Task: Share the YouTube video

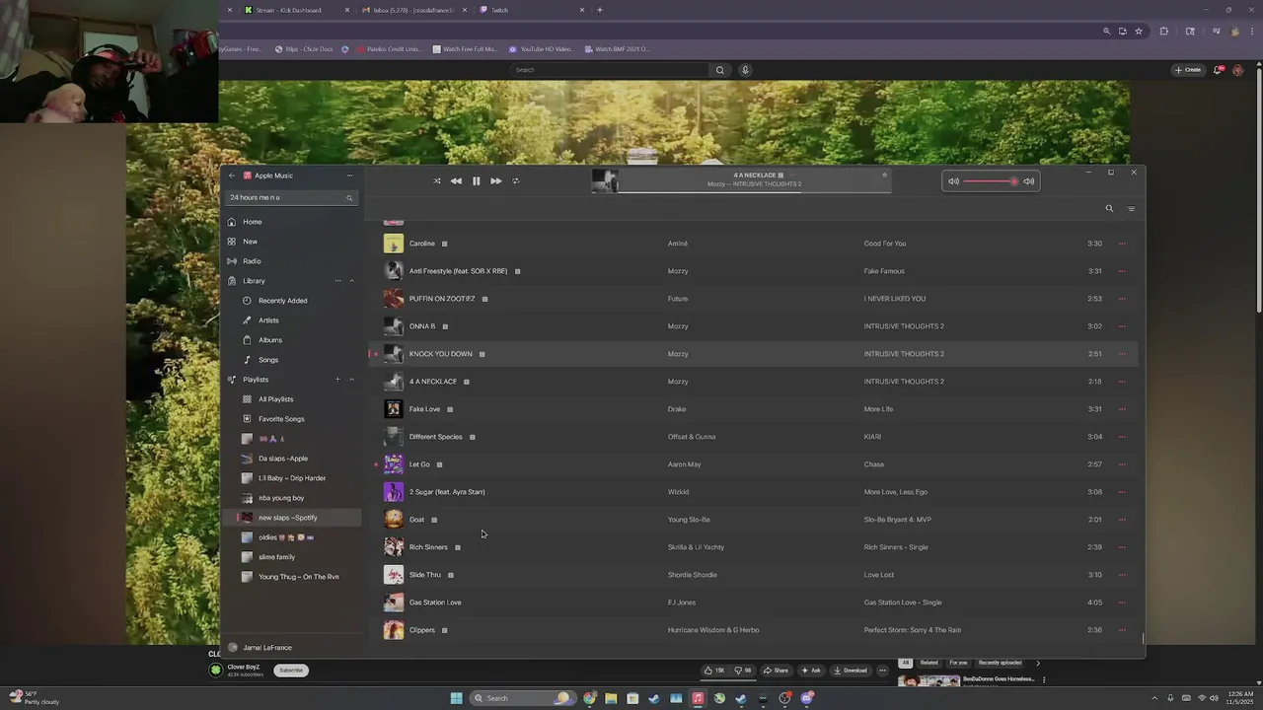Action: click(776, 671)
